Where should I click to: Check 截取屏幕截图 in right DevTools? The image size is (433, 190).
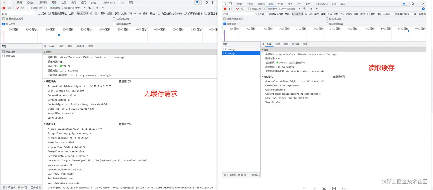(x=327, y=24)
